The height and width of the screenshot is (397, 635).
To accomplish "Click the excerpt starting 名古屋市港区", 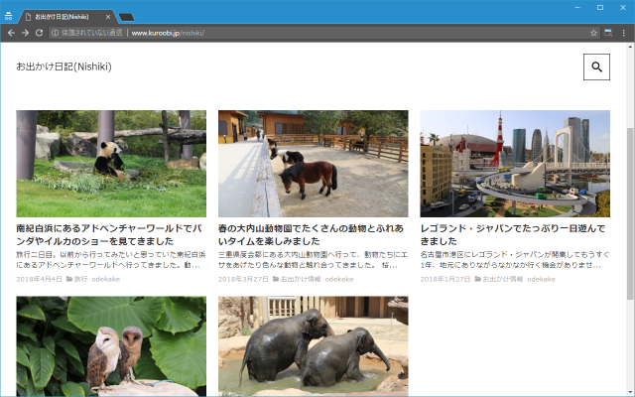I will click(515, 260).
